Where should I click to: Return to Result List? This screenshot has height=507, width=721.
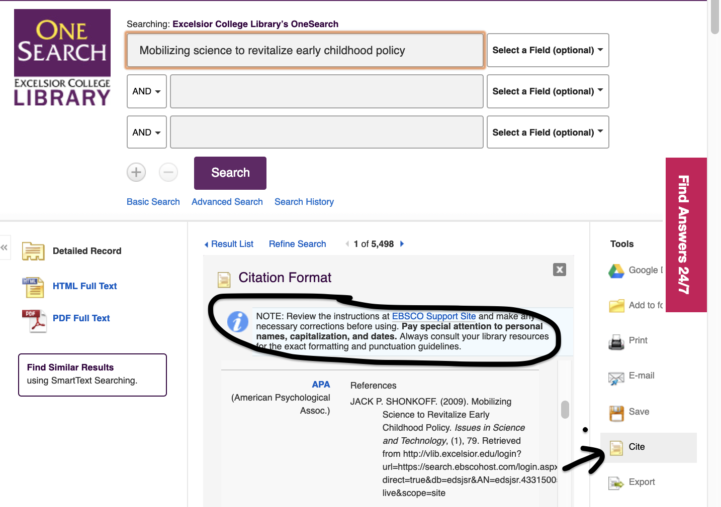pyautogui.click(x=229, y=244)
